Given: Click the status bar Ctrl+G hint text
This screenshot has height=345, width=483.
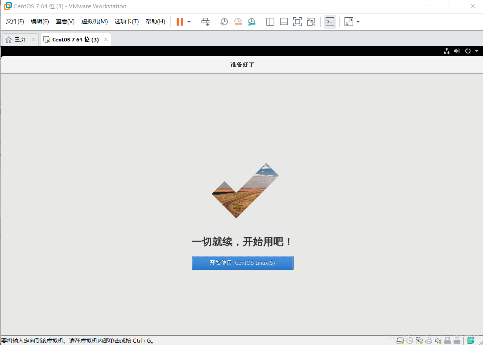Looking at the screenshot, I should pos(78,341).
